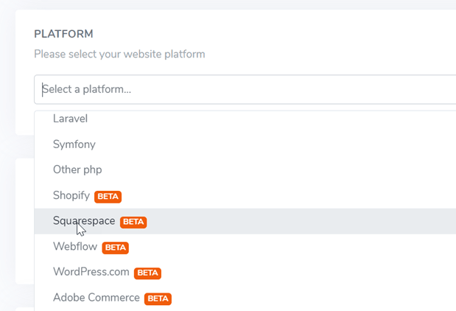Viewport: 456px width, 311px height.
Task: Select Webflow from the list
Action: click(245, 247)
